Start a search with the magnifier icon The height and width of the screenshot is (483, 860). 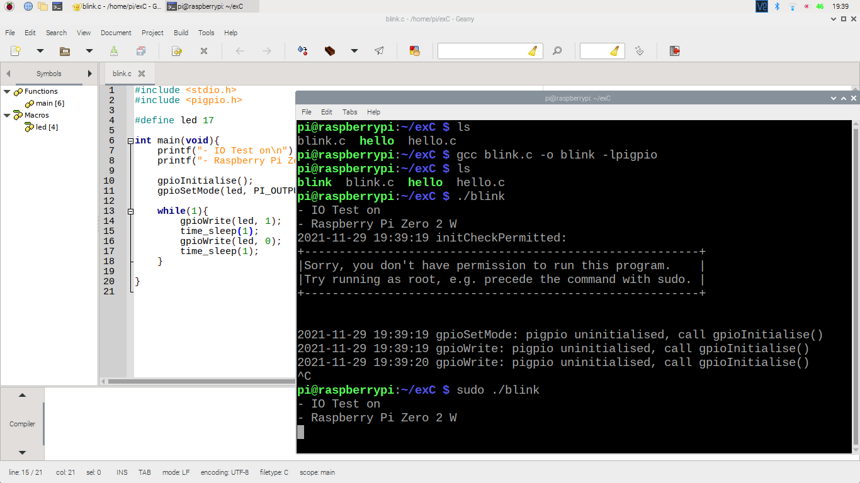coord(557,51)
